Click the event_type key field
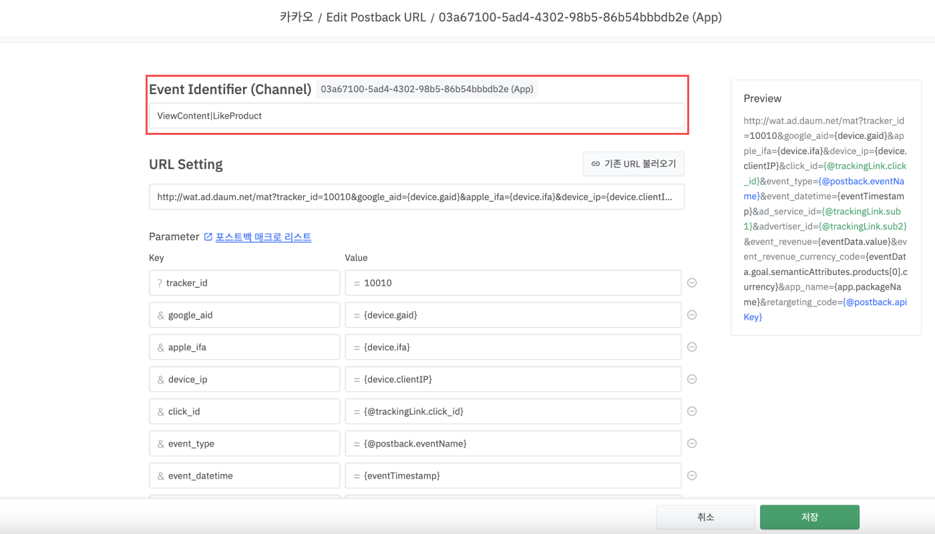Screen dimensions: 935x534 tap(244, 443)
